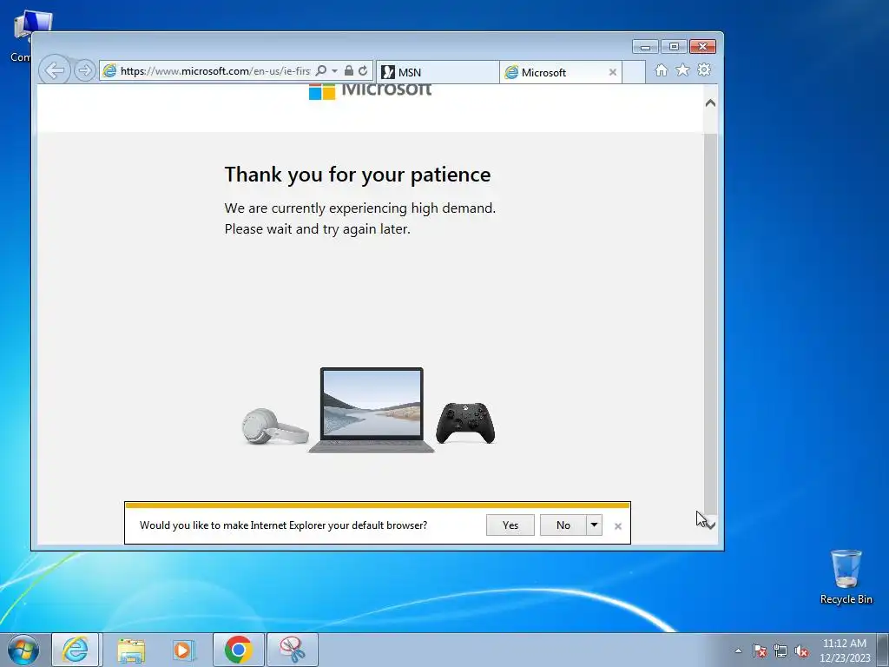Select the Recycle Bin desktop icon

coord(846,578)
